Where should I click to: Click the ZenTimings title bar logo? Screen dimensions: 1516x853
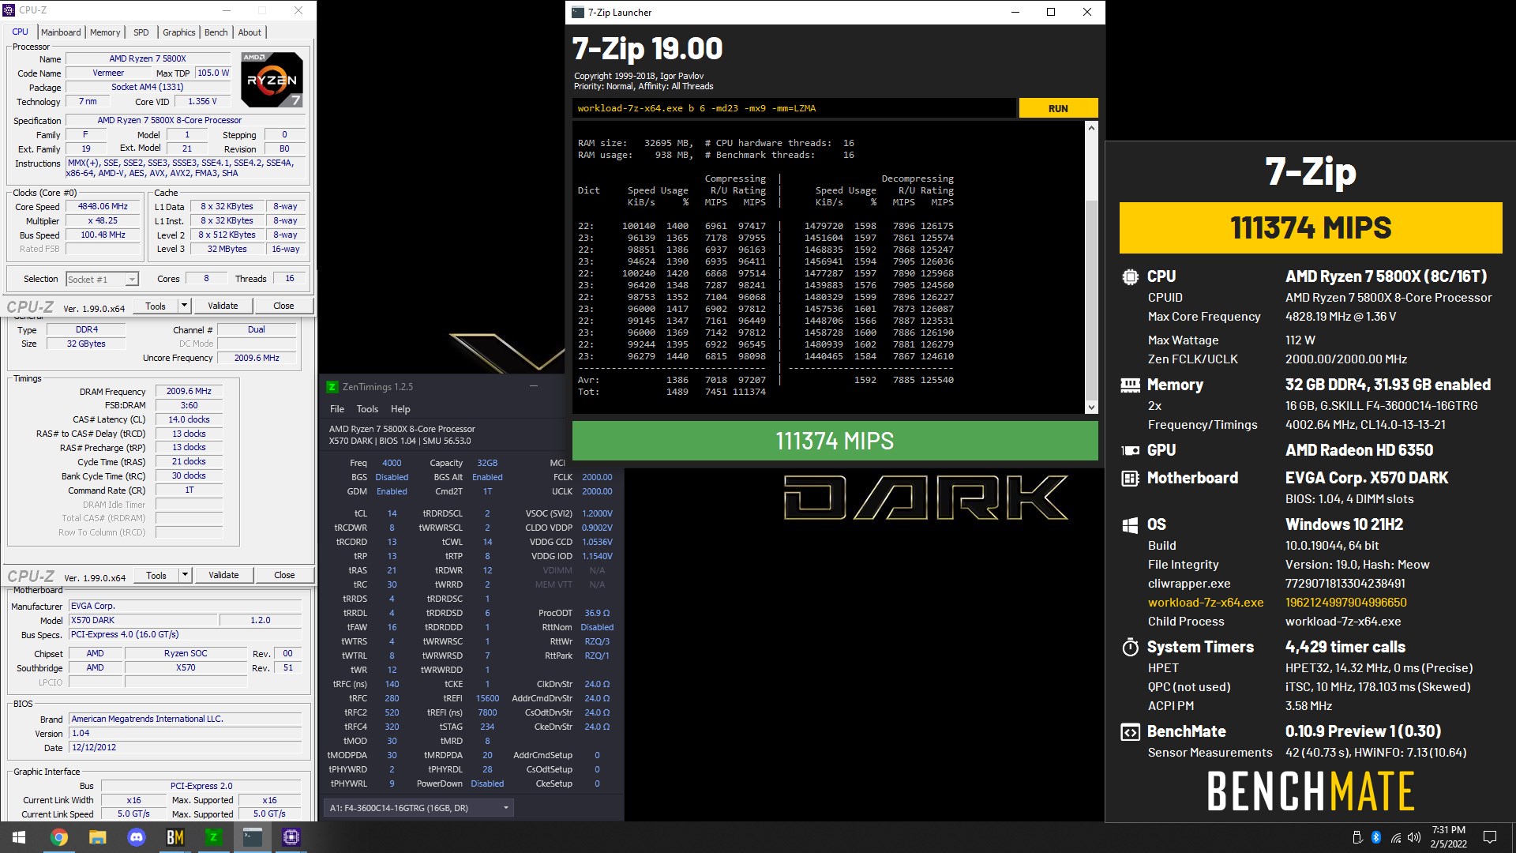point(332,387)
